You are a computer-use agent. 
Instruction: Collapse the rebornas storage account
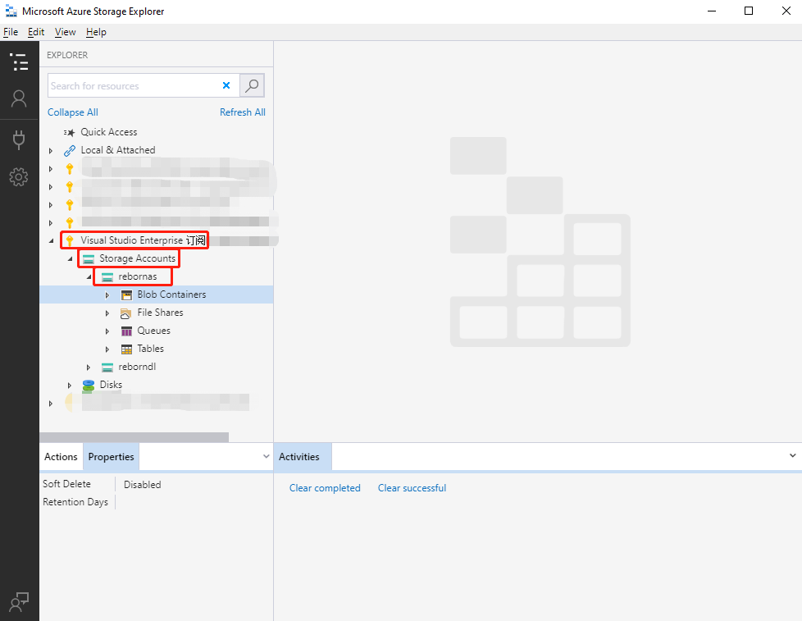click(x=89, y=277)
